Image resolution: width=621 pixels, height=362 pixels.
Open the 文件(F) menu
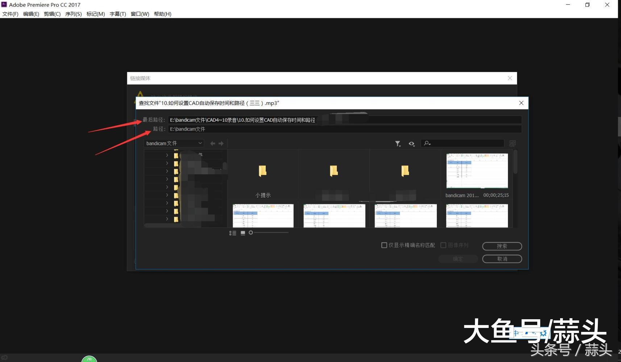[10, 14]
